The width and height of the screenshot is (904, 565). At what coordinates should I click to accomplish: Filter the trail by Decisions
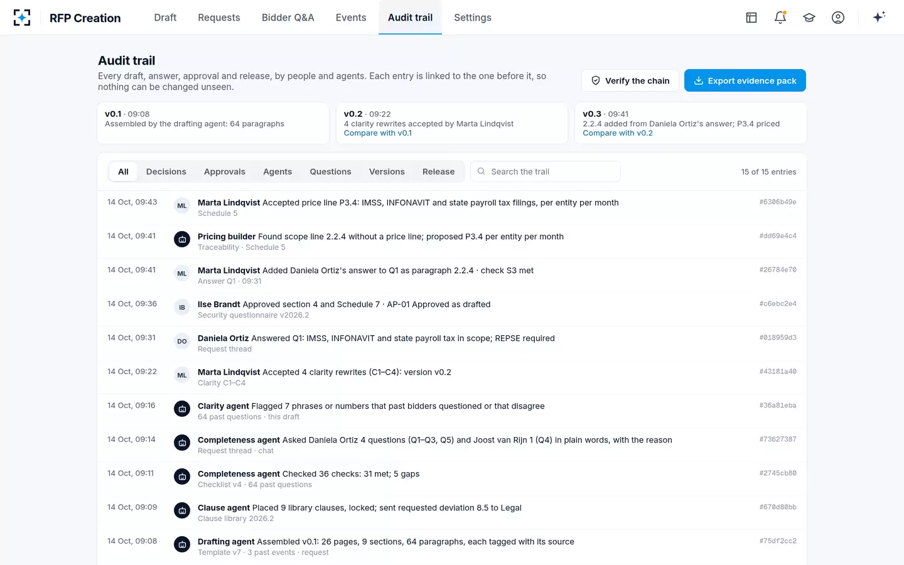pyautogui.click(x=166, y=171)
